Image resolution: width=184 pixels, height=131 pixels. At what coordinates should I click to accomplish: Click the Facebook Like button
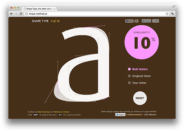(x=129, y=21)
